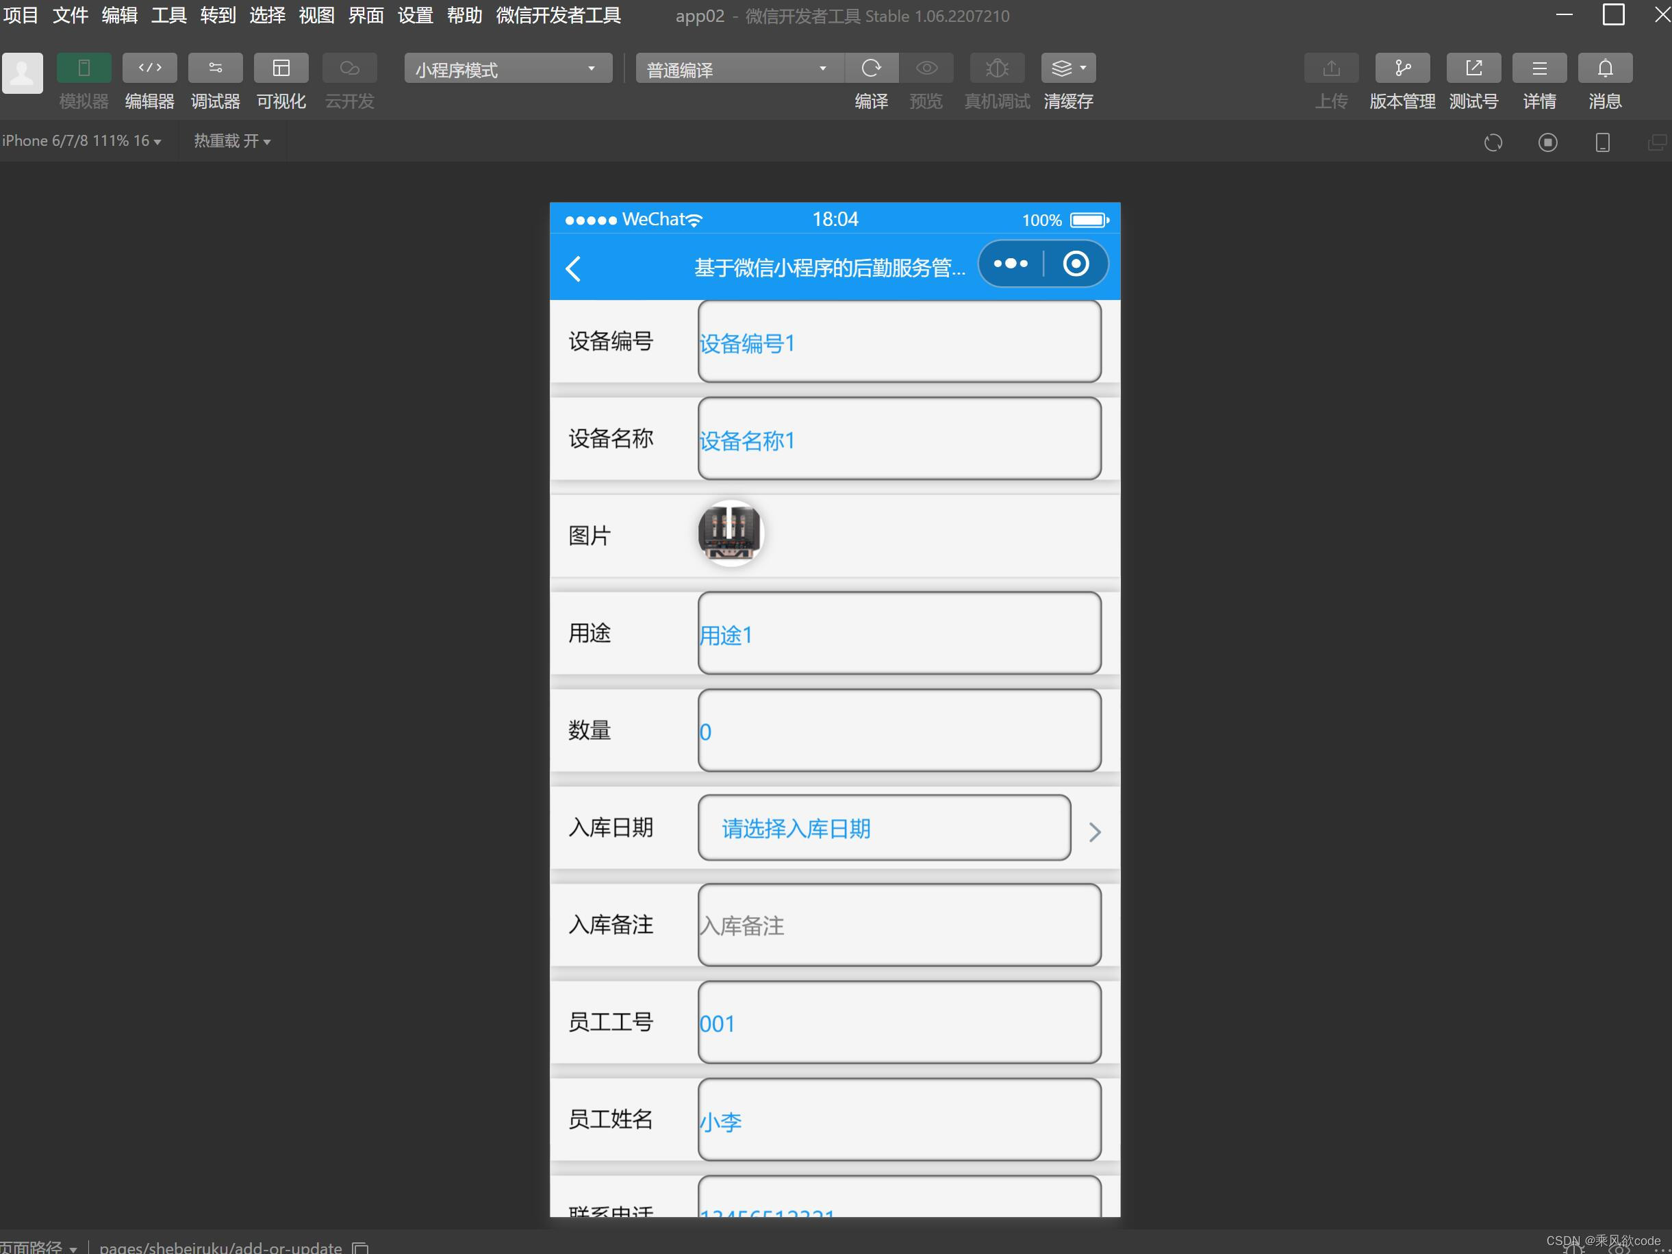This screenshot has width=1672, height=1254.
Task: Click the 编译 compile icon
Action: (x=872, y=67)
